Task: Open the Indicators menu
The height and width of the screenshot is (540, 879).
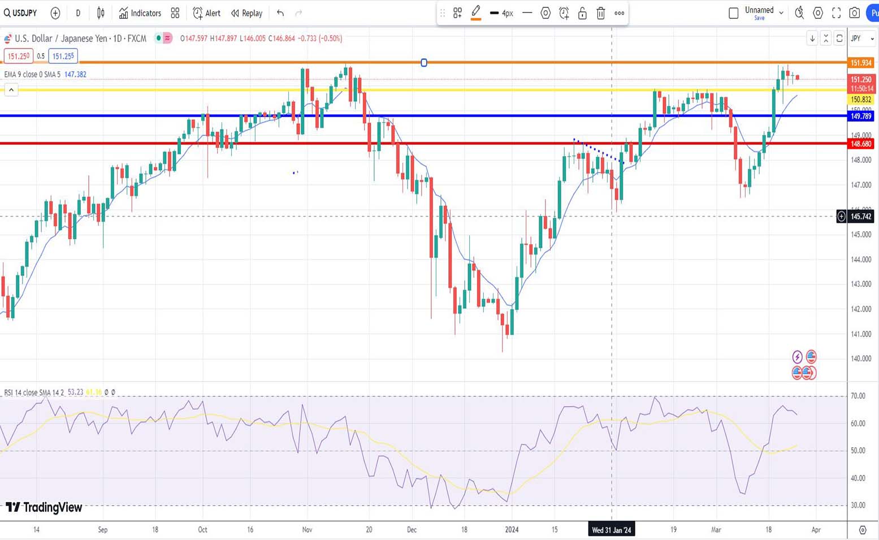Action: 140,13
